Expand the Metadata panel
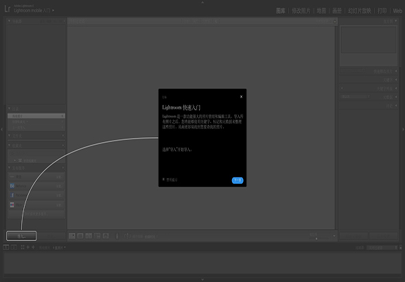Viewport: 405px width, 282px height. [x=396, y=97]
